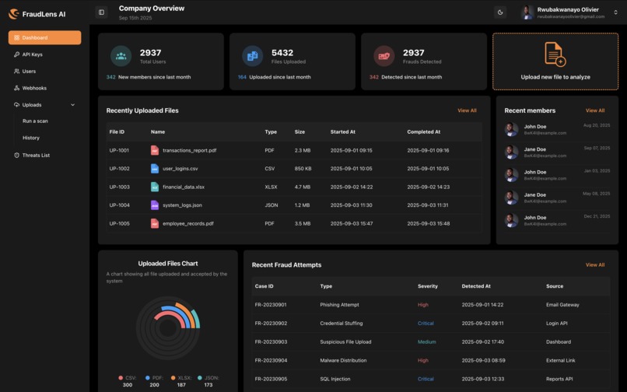Click the Severity column header
This screenshot has height=392, width=627.
[x=427, y=286]
